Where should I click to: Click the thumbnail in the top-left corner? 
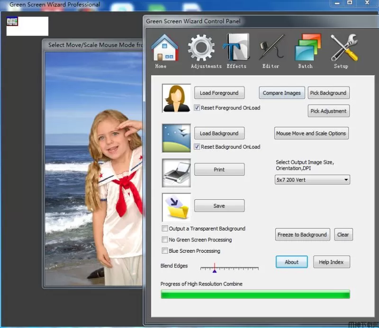pos(12,21)
